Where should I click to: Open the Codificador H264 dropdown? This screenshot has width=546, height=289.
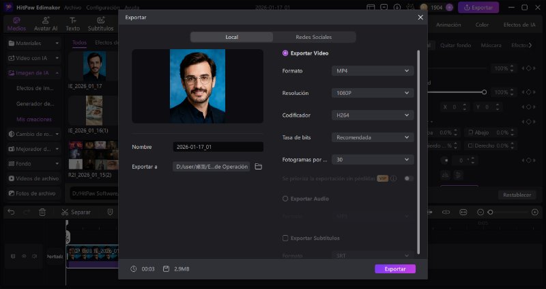pyautogui.click(x=373, y=115)
